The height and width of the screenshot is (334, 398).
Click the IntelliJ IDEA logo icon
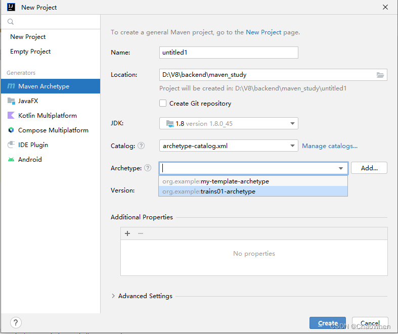(x=11, y=7)
